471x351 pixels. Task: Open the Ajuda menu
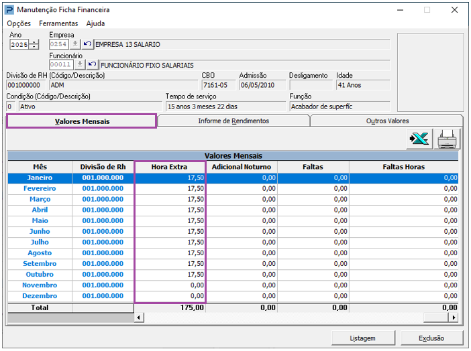click(95, 23)
